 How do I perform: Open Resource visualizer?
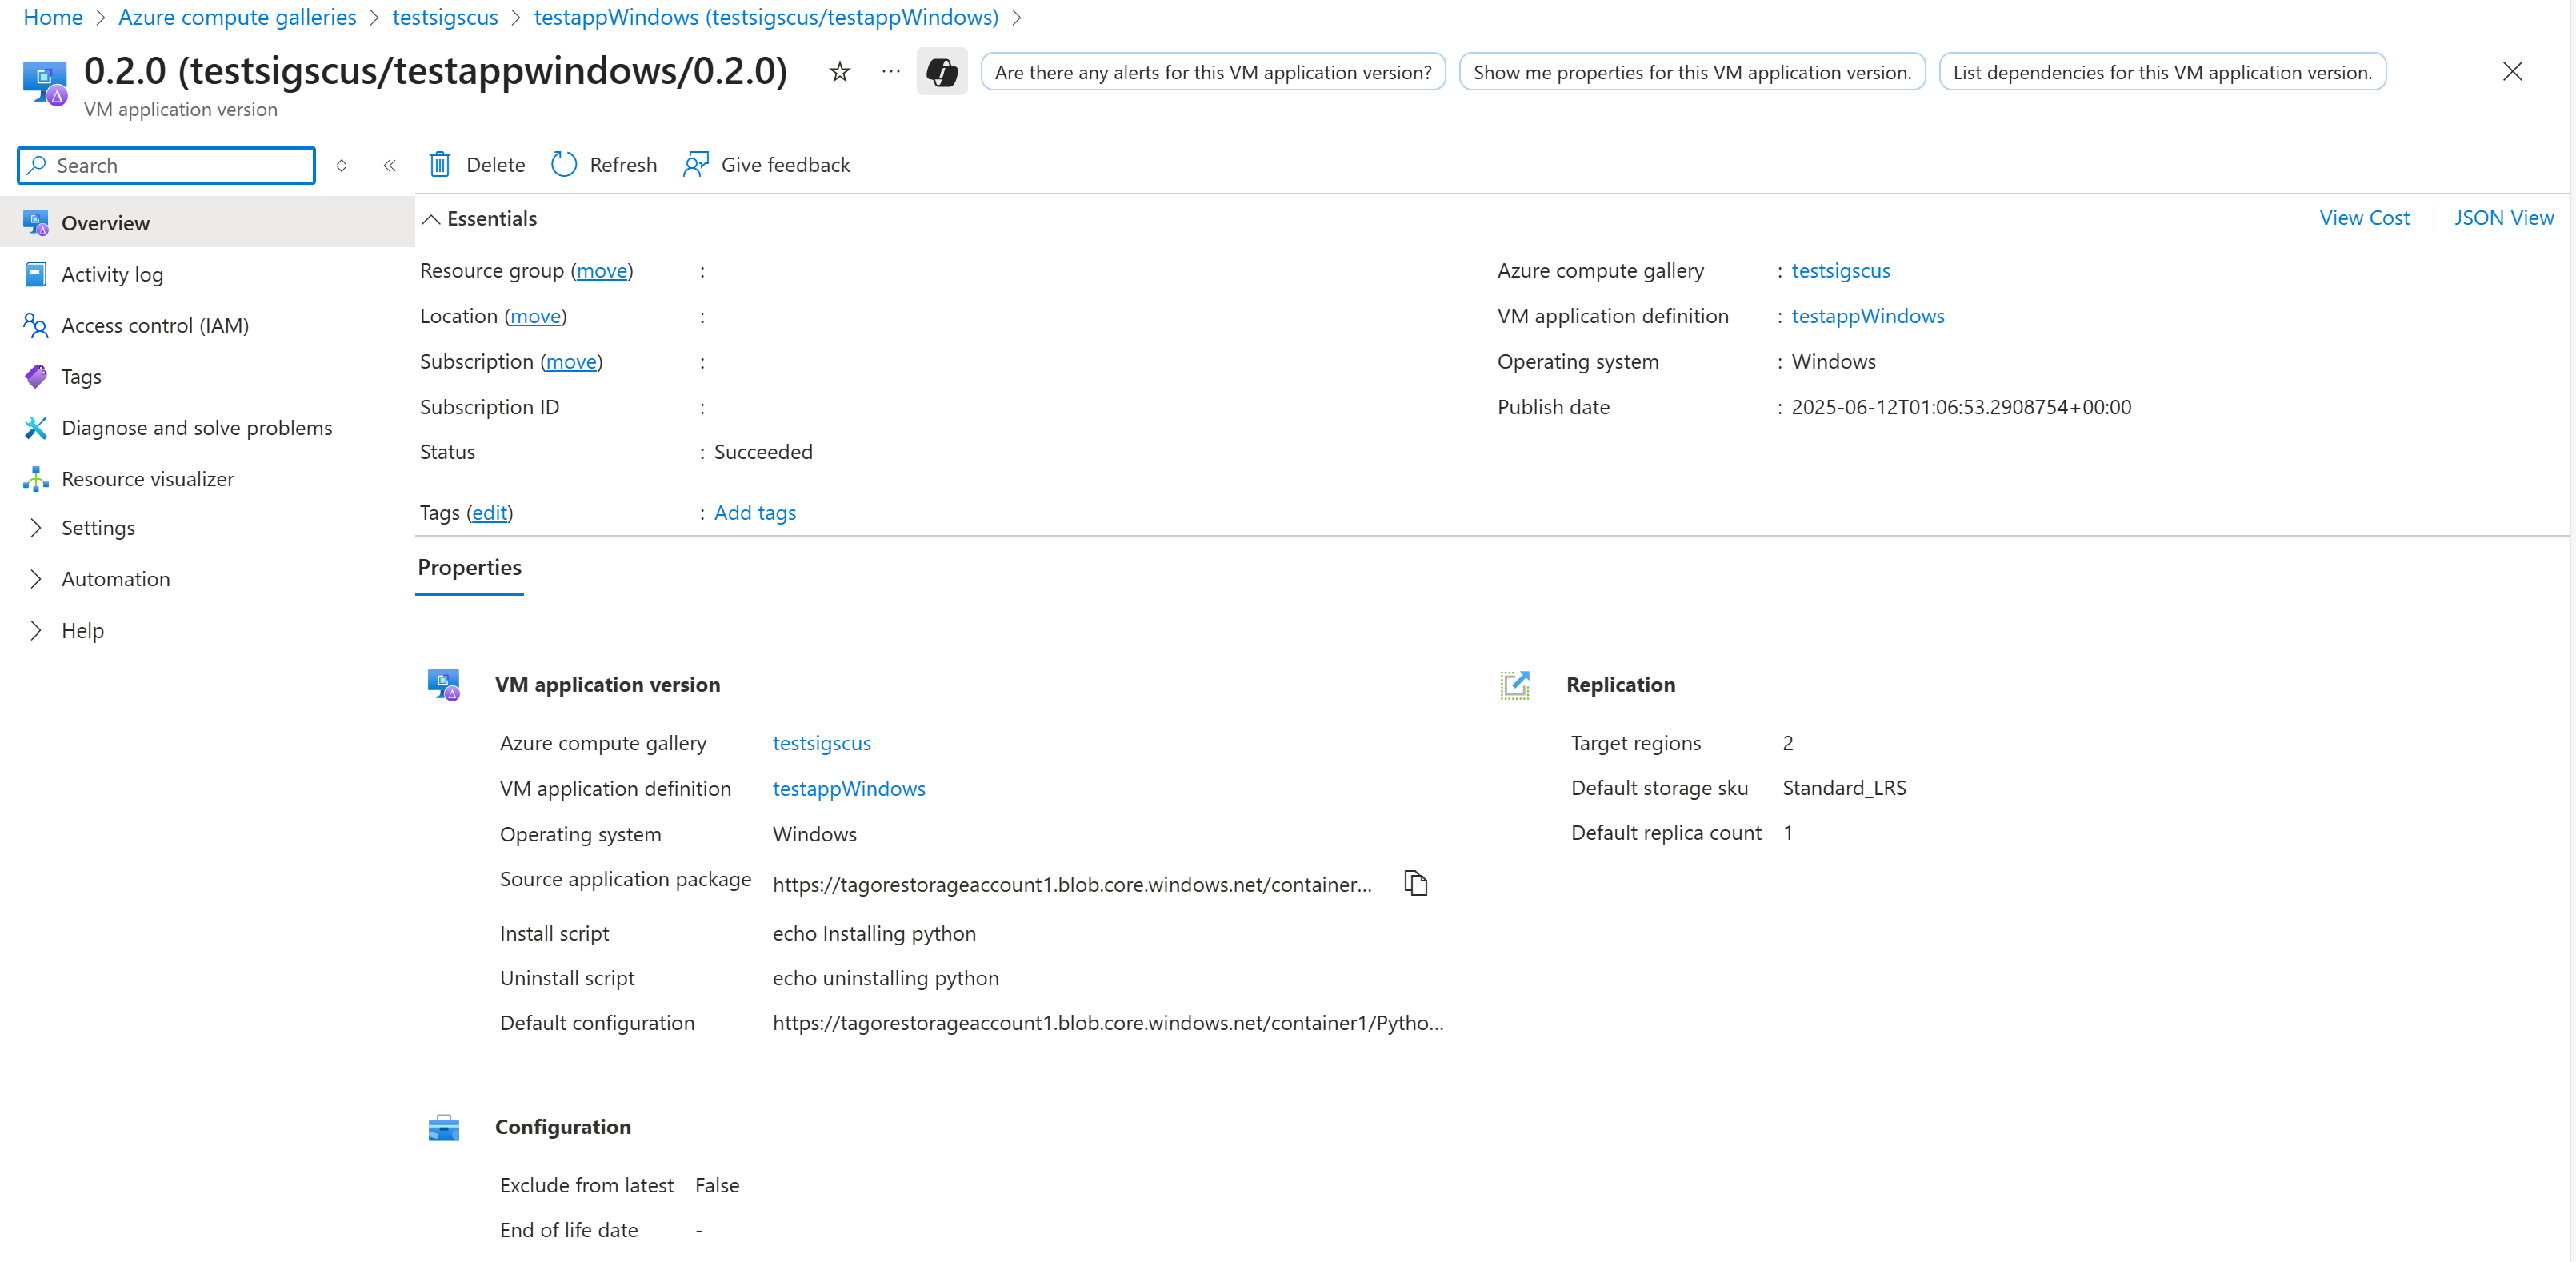147,478
